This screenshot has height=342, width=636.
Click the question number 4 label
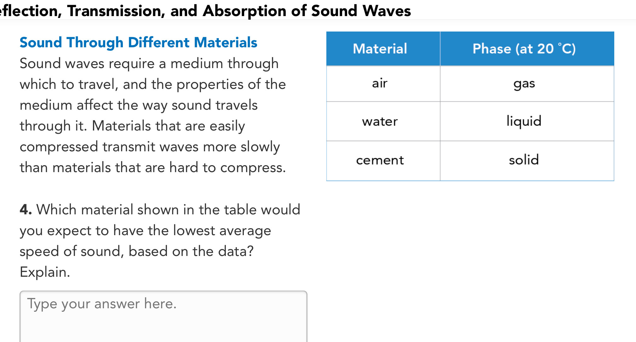pos(26,210)
